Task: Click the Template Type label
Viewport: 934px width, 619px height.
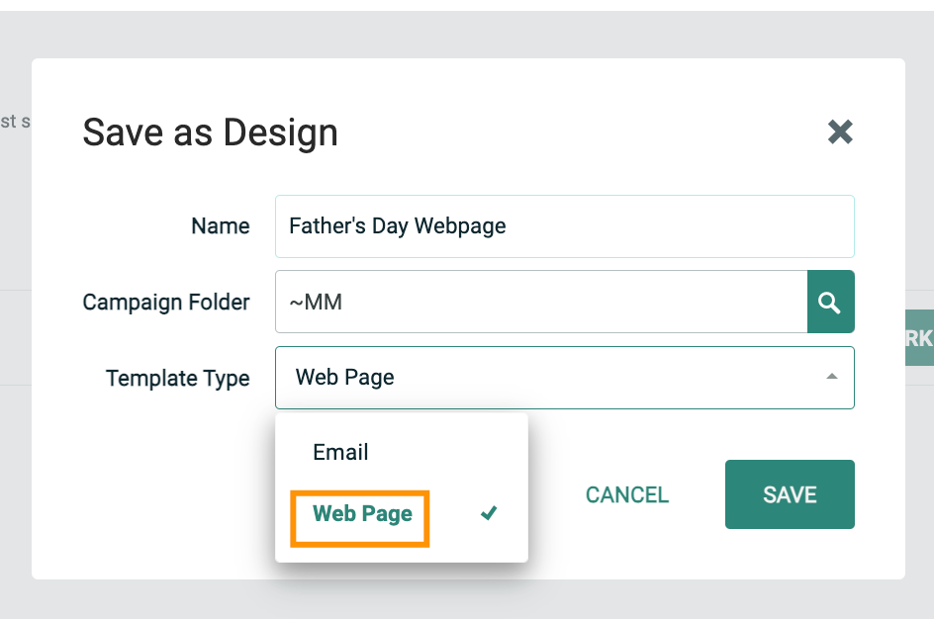Action: pyautogui.click(x=178, y=378)
